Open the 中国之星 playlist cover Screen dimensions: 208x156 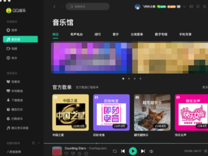71,113
